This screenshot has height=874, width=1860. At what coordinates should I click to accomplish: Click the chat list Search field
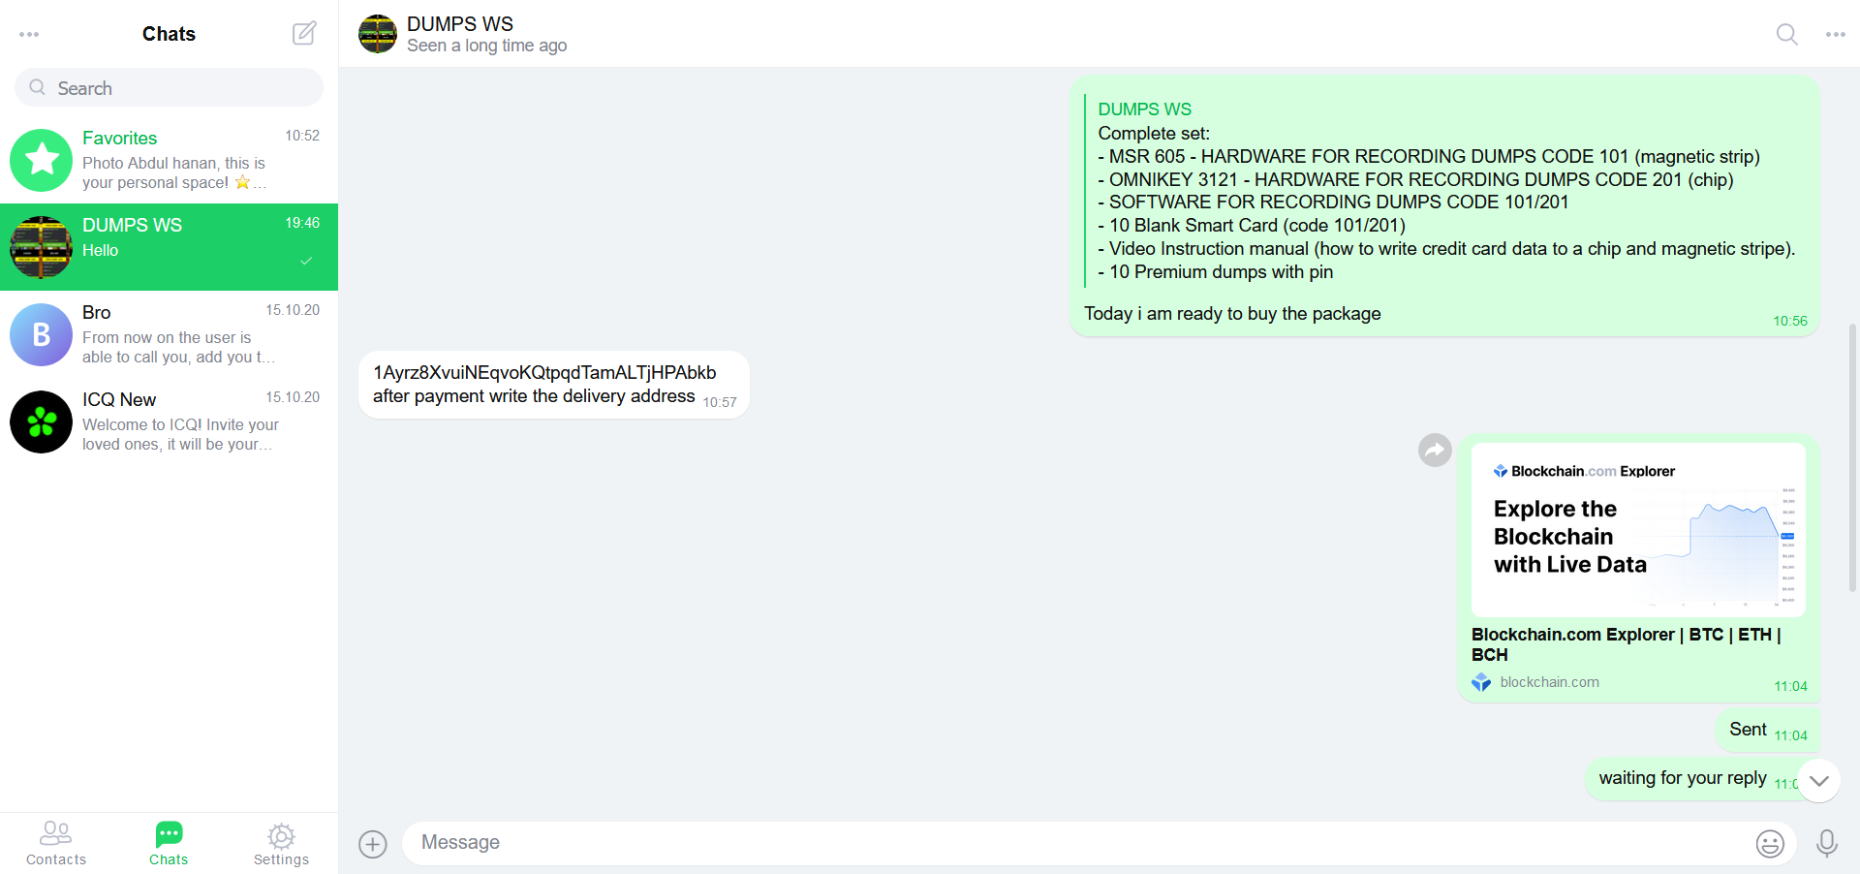tap(169, 87)
